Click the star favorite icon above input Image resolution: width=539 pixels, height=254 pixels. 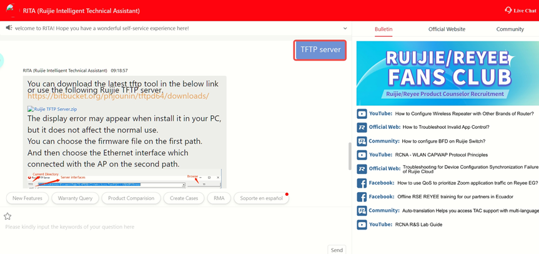pos(7,216)
